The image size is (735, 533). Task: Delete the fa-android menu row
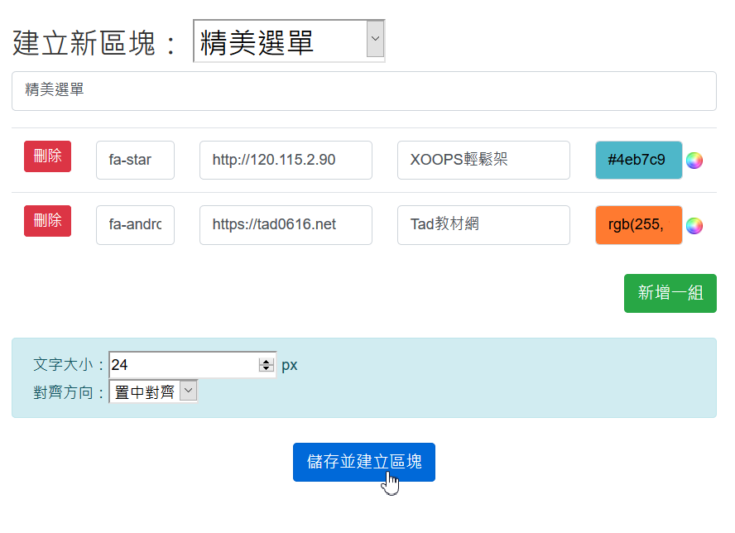click(x=47, y=221)
